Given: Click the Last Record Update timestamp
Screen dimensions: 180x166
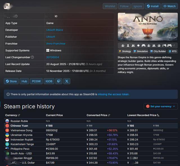Looking at the screenshot, I should coord(66,64).
